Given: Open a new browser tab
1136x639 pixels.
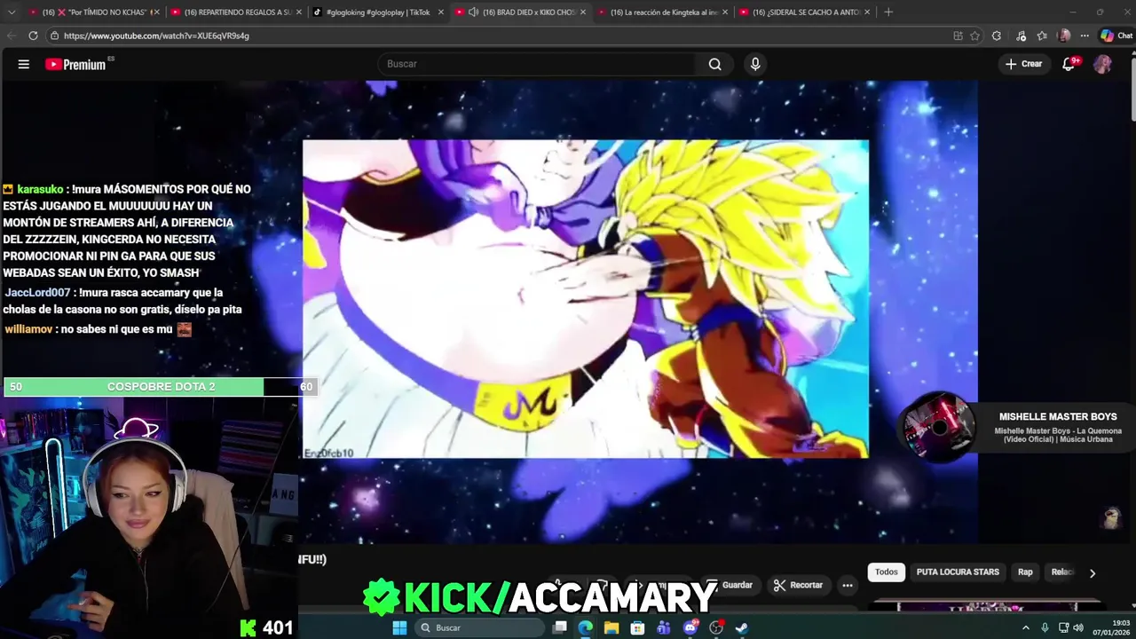Looking at the screenshot, I should tap(888, 12).
